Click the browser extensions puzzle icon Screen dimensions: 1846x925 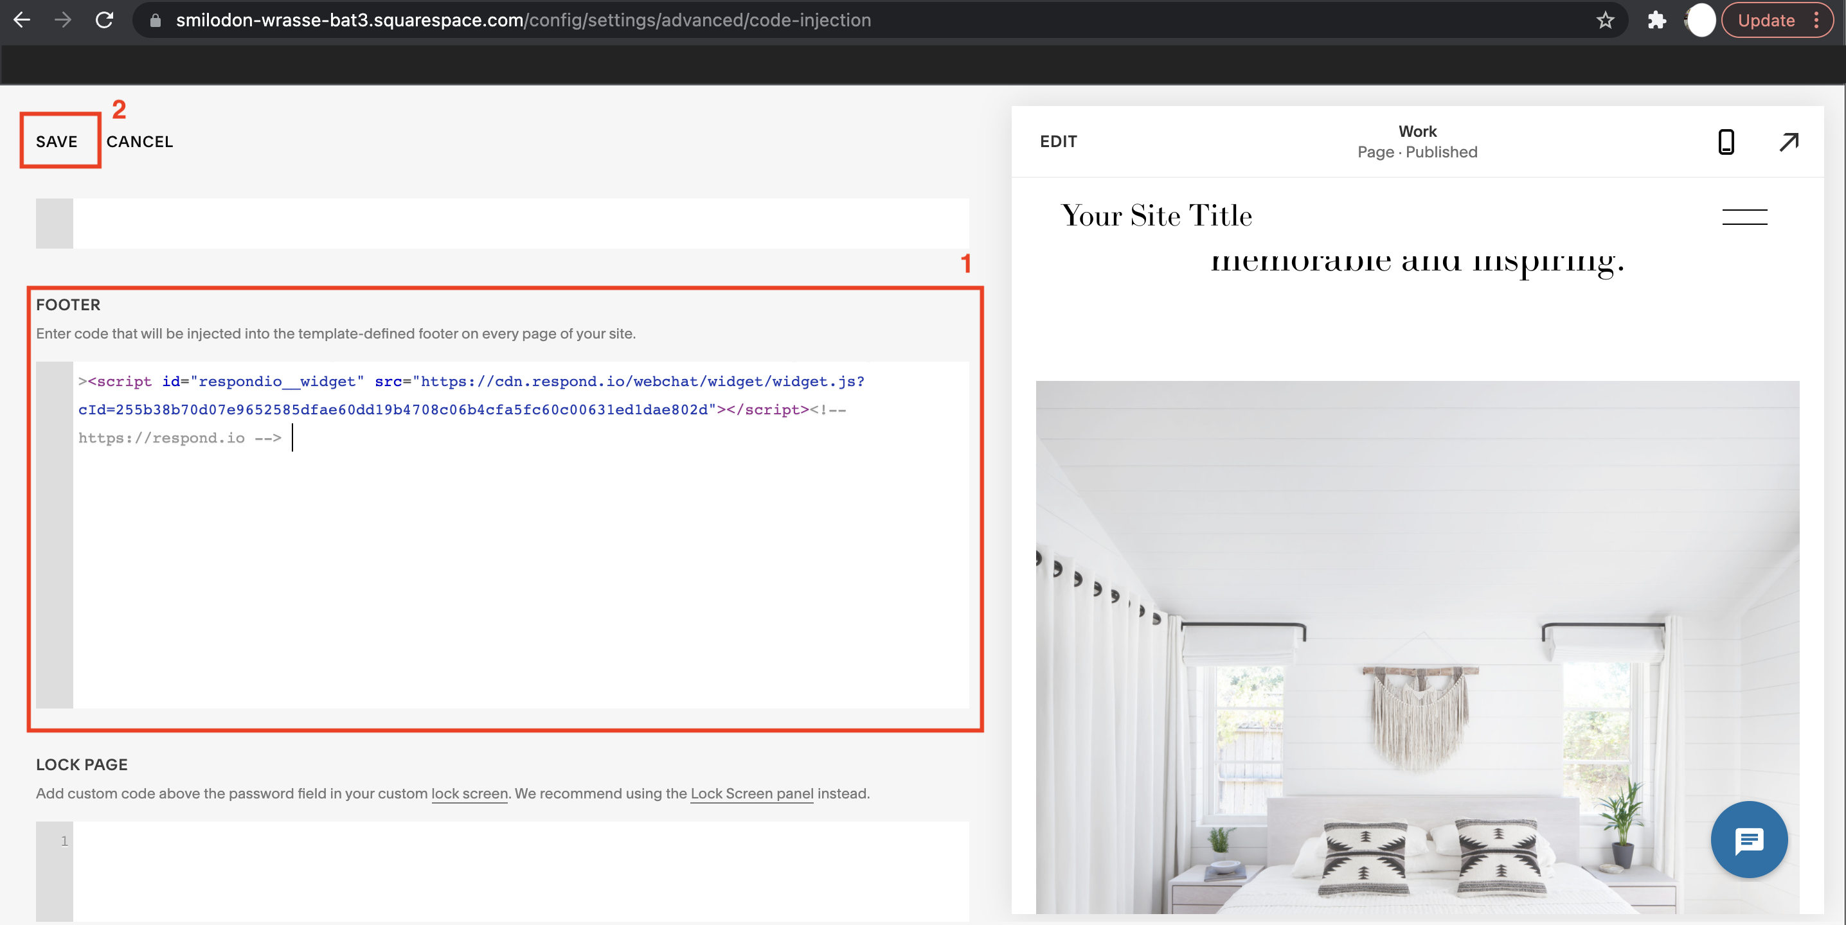tap(1657, 19)
